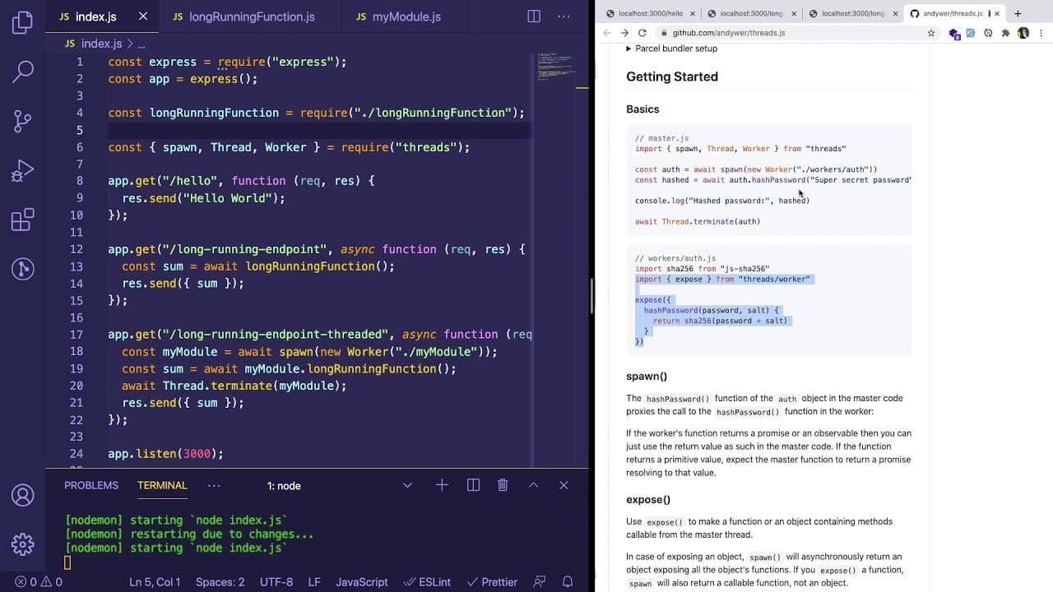The width and height of the screenshot is (1053, 592).
Task: Click the purple extension icon in Chrome toolbar
Action: point(954,33)
